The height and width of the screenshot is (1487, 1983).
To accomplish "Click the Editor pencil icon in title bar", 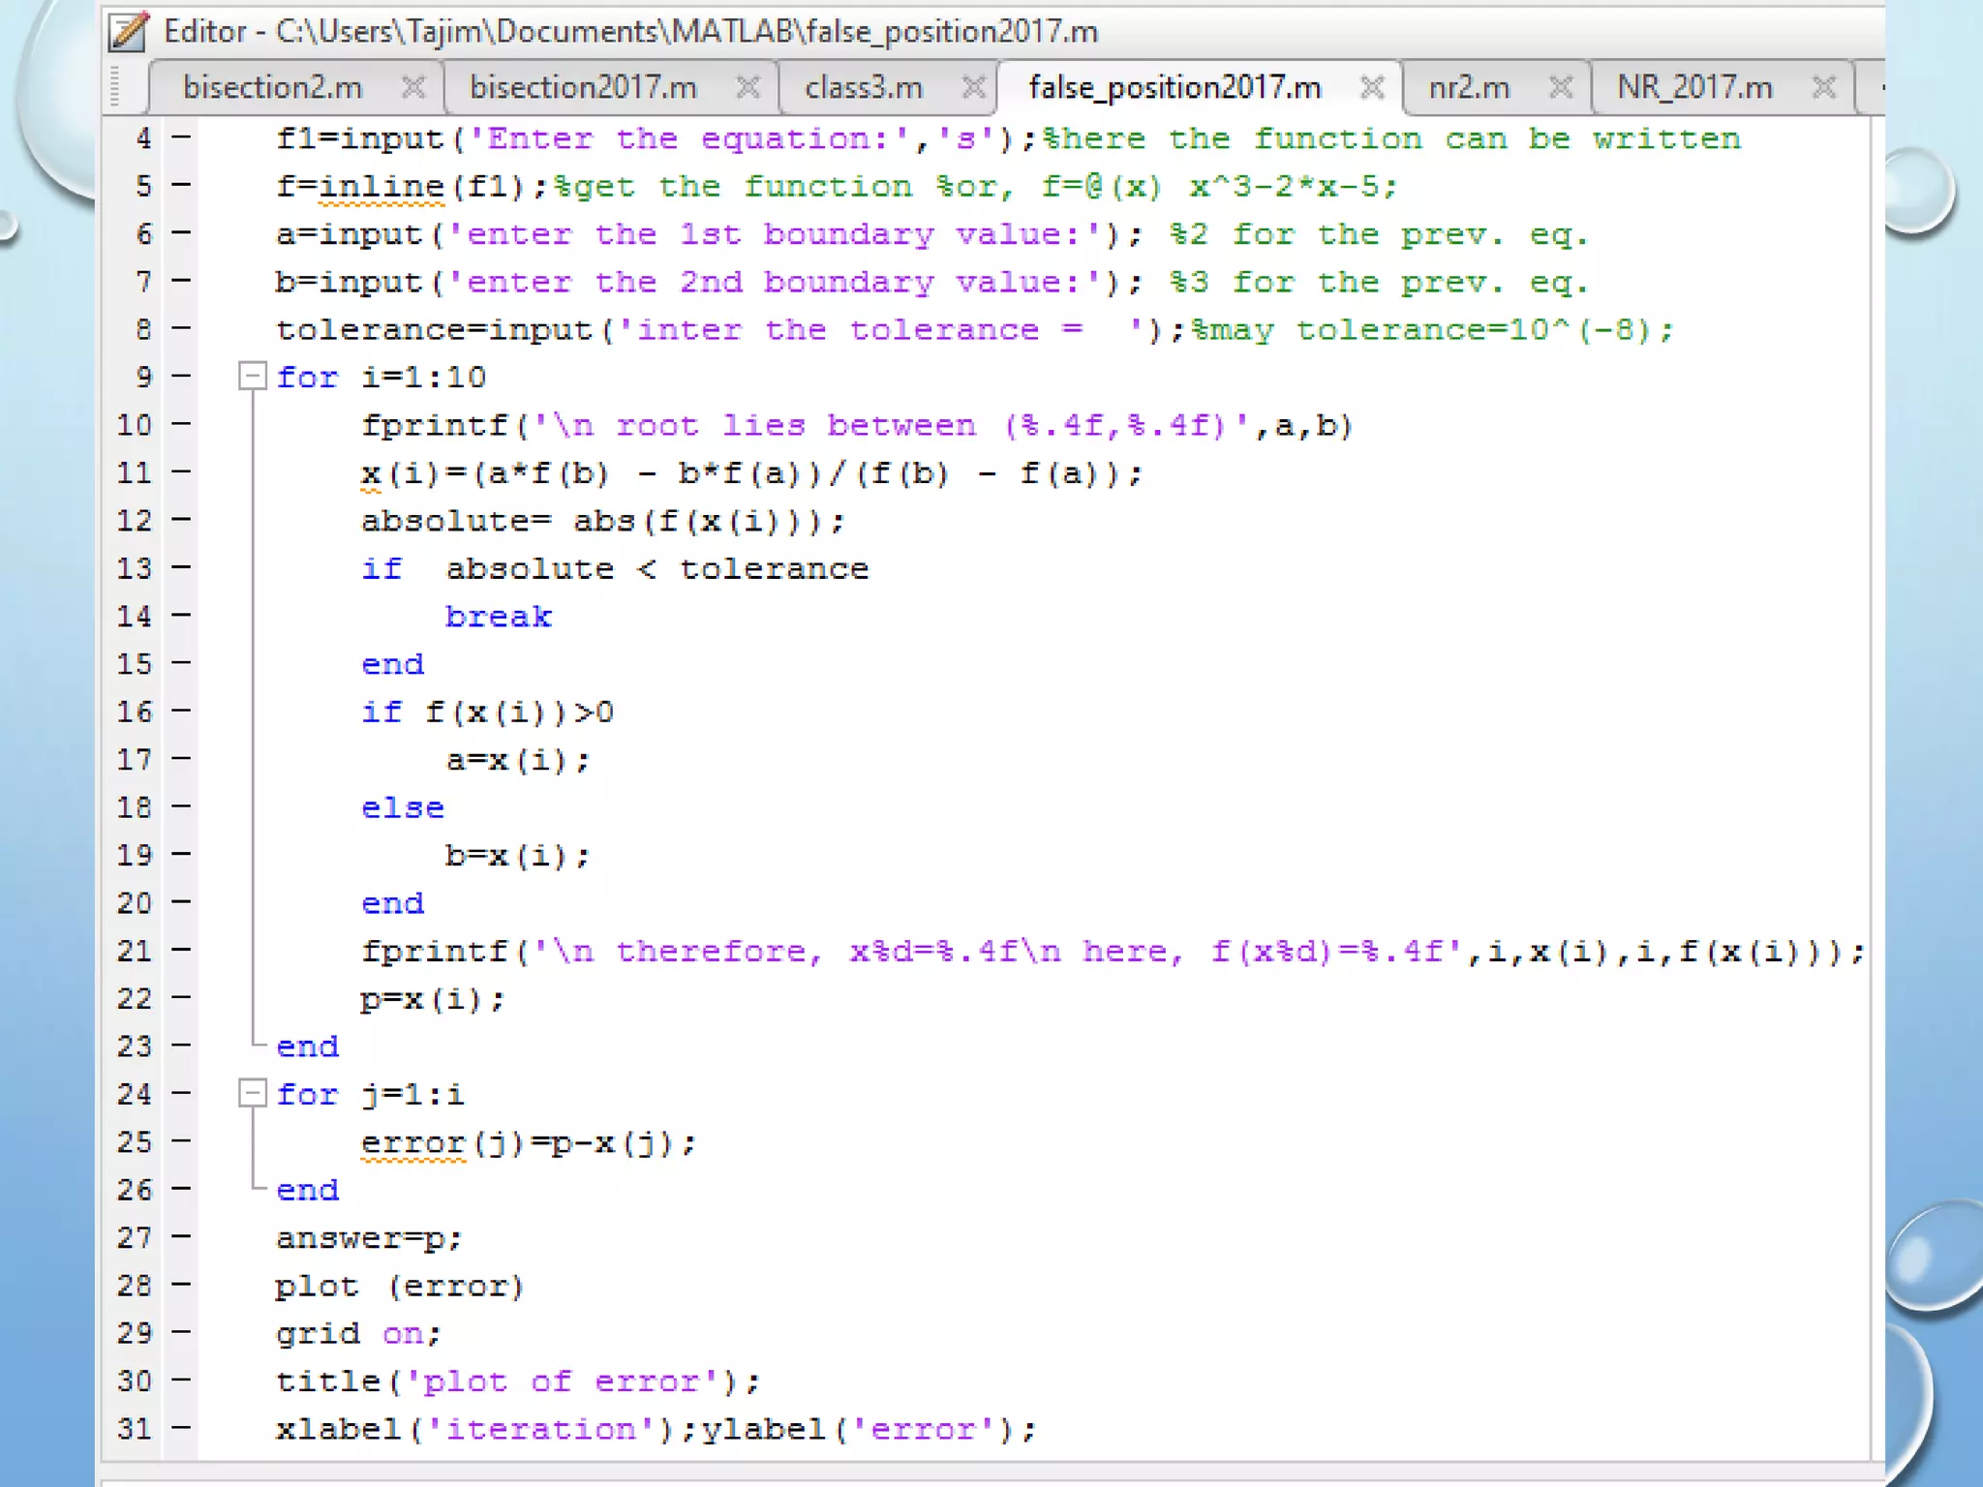I will [x=129, y=31].
